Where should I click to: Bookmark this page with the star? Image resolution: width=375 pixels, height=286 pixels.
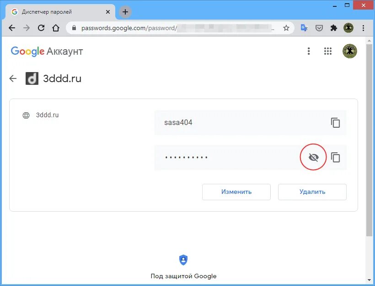click(x=286, y=28)
